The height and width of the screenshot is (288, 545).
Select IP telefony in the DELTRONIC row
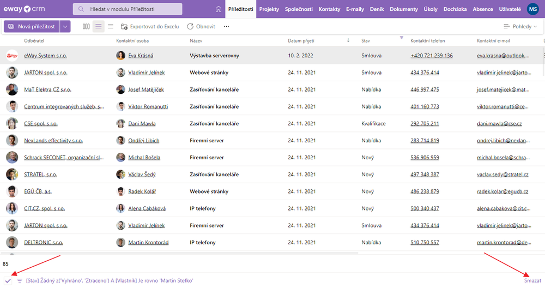point(203,242)
